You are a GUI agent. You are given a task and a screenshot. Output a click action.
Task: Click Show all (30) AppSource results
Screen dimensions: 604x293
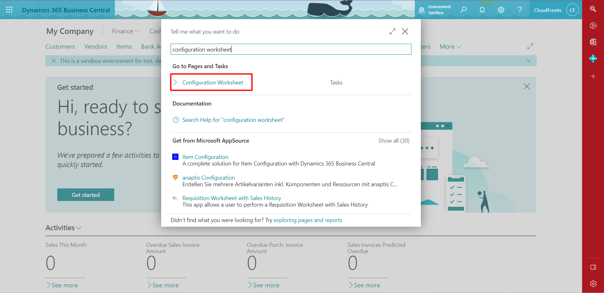[x=393, y=141]
